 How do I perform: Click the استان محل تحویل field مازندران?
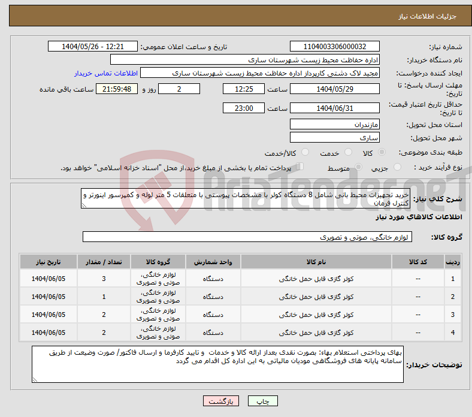(334, 124)
